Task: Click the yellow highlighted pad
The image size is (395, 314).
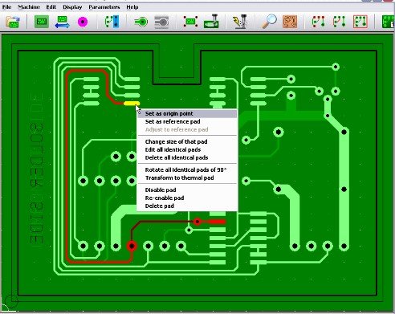Action: [132, 104]
